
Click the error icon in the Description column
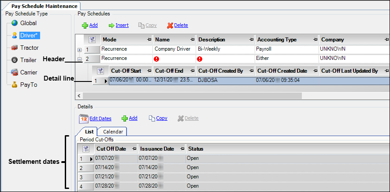200,59
